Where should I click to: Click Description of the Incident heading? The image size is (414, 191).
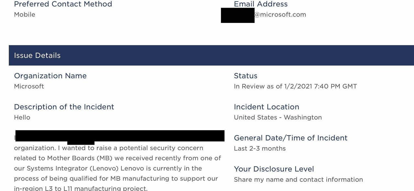64,107
